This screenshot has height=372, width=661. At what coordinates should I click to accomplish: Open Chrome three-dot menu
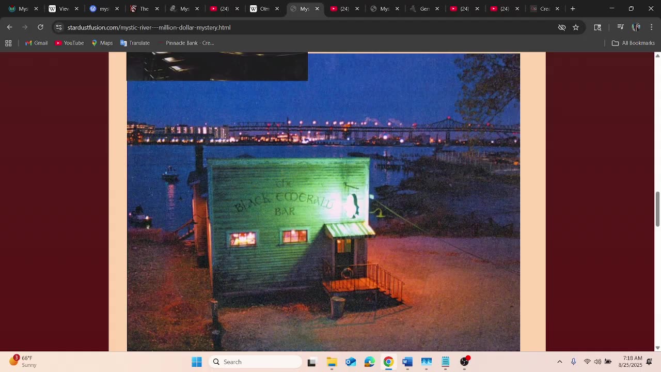pyautogui.click(x=651, y=27)
